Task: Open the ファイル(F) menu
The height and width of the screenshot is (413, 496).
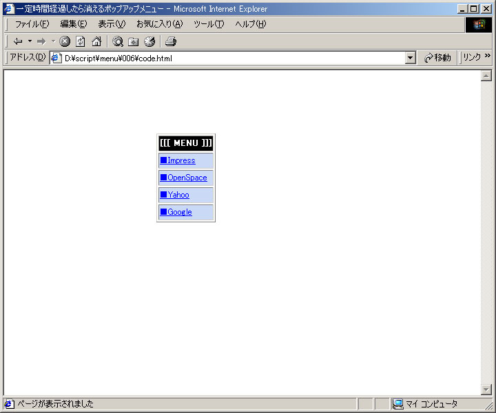Action: [x=32, y=24]
